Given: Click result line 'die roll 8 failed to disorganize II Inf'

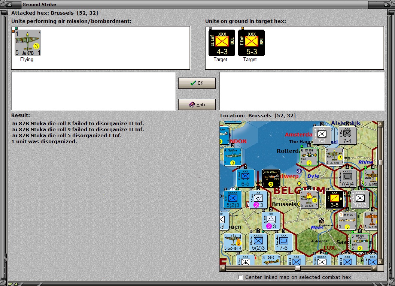Looking at the screenshot, I should (x=78, y=124).
